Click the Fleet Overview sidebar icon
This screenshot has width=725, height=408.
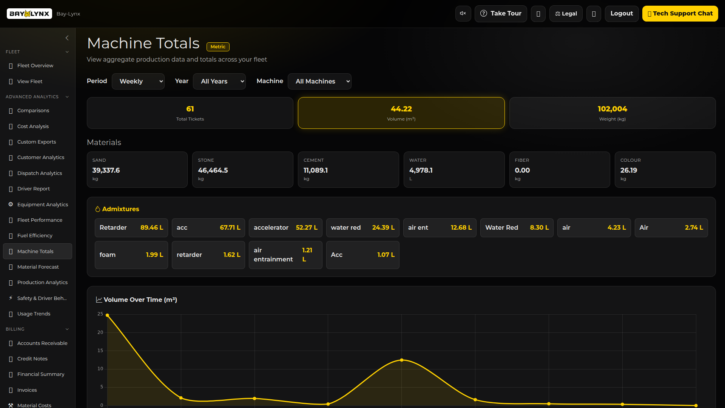(11, 66)
